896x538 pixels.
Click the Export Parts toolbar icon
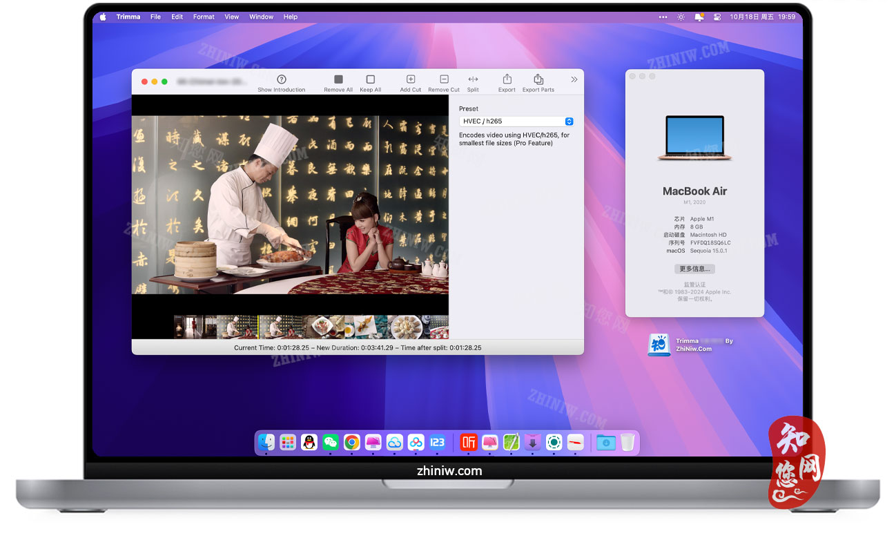[x=538, y=79]
